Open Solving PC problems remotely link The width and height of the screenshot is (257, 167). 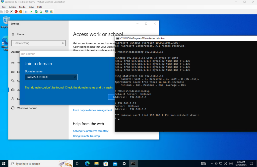coord(91,131)
